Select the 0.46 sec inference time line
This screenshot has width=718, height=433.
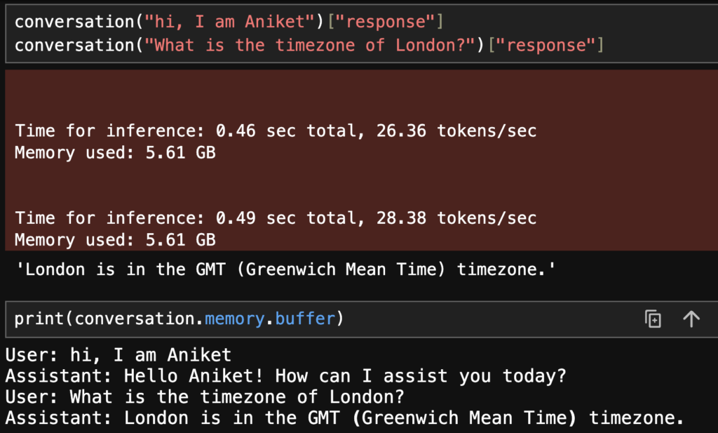pyautogui.click(x=276, y=131)
